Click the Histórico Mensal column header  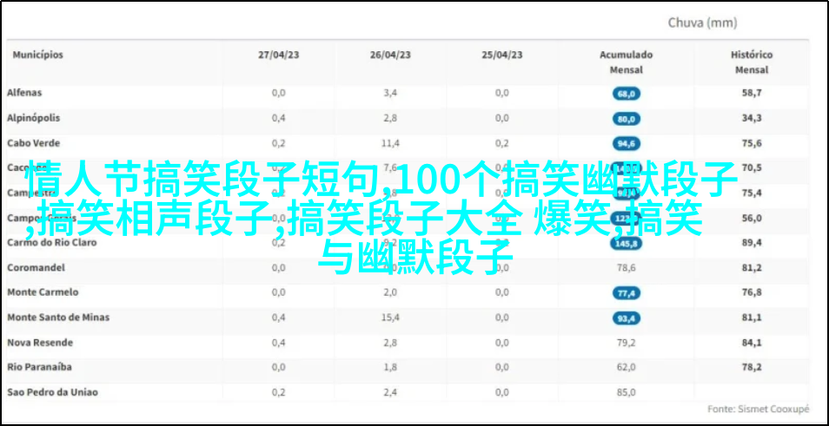pyautogui.click(x=752, y=62)
